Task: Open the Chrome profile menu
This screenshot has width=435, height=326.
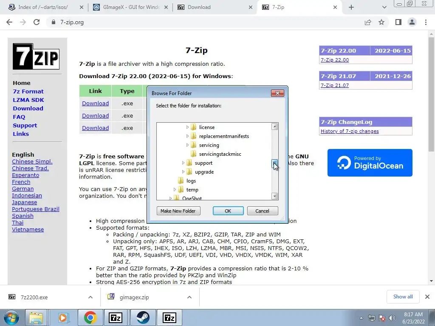Action: (412, 22)
